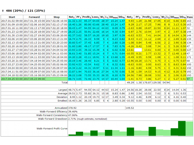194x145 pixels.
Task: Select annualized value 378.92
Action: pos(72,108)
